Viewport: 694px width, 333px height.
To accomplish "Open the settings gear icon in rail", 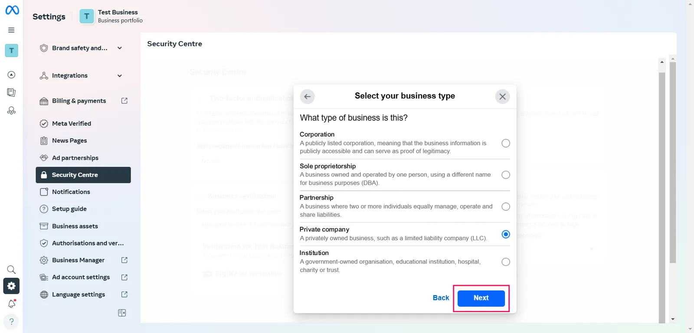I will (x=11, y=286).
